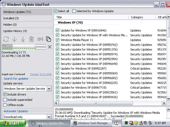Open the Installed (3) tab
170x127 pixels.
coord(27,18)
